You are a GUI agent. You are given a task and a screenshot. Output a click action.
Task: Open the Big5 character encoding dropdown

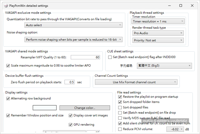pyautogui.click(x=164, y=66)
